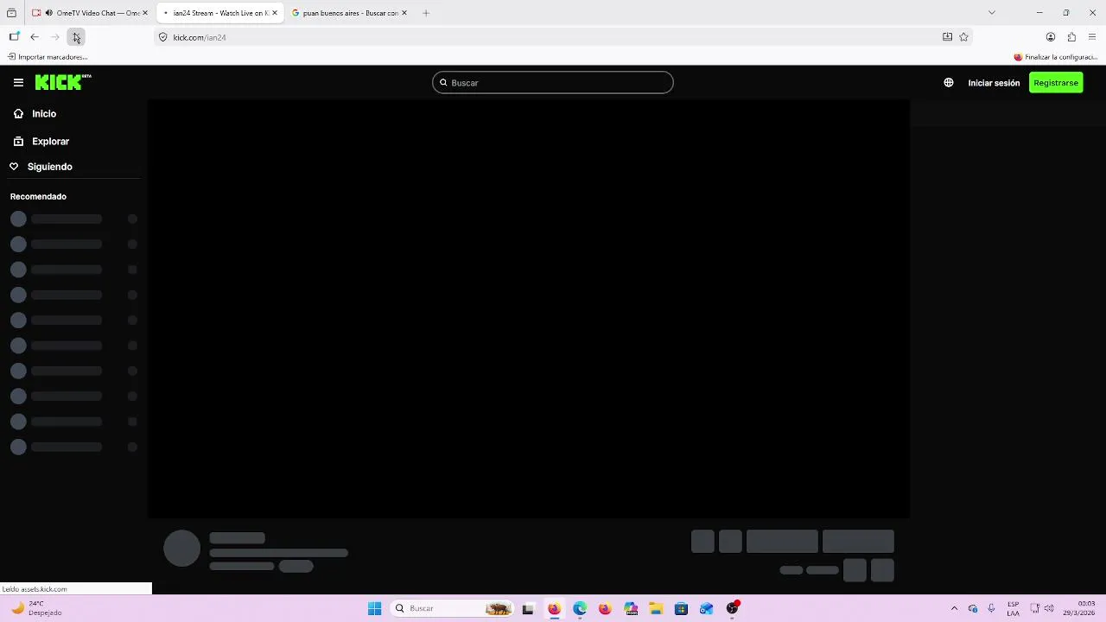The width and height of the screenshot is (1106, 622).
Task: Switch to the OmeTV Video Chat tab
Action: (90, 13)
